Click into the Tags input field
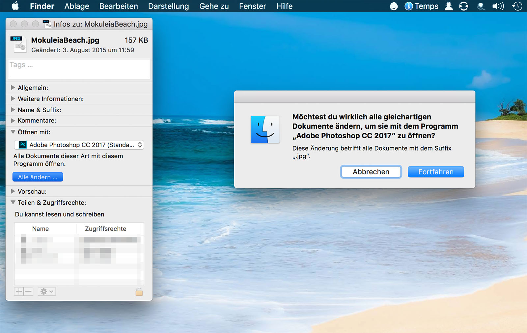Viewport: 527px width, 333px height. tap(79, 69)
